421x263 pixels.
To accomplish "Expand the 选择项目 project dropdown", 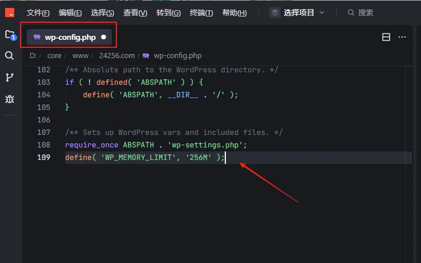I will pos(304,13).
